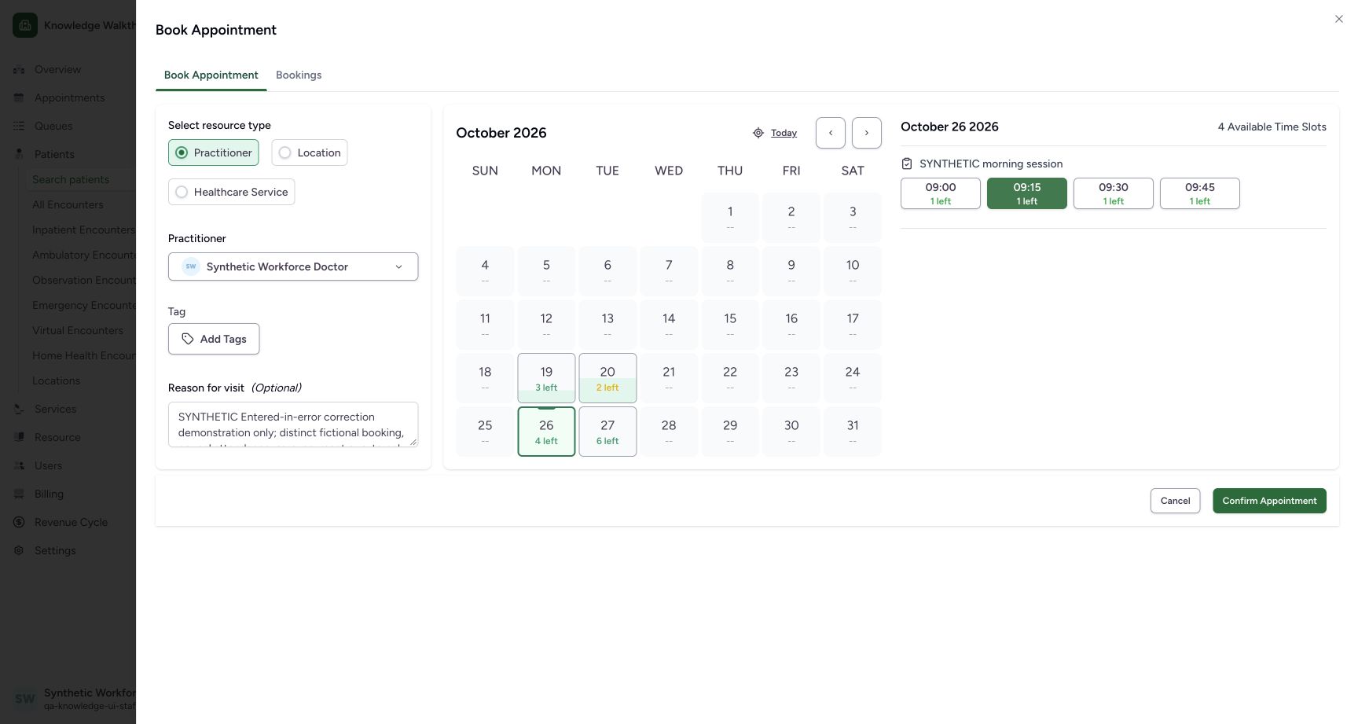Select the Location resource type

coord(310,153)
